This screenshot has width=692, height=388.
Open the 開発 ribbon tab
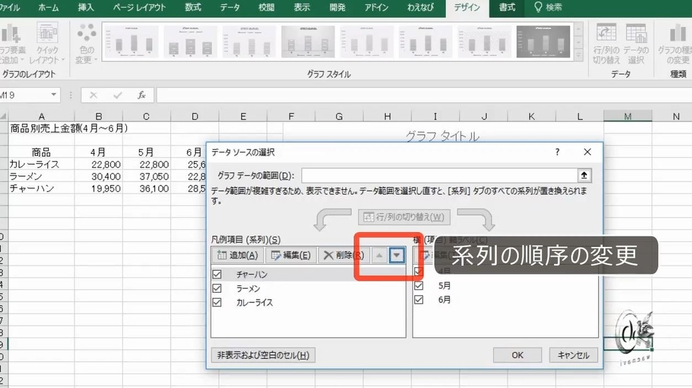337,7
